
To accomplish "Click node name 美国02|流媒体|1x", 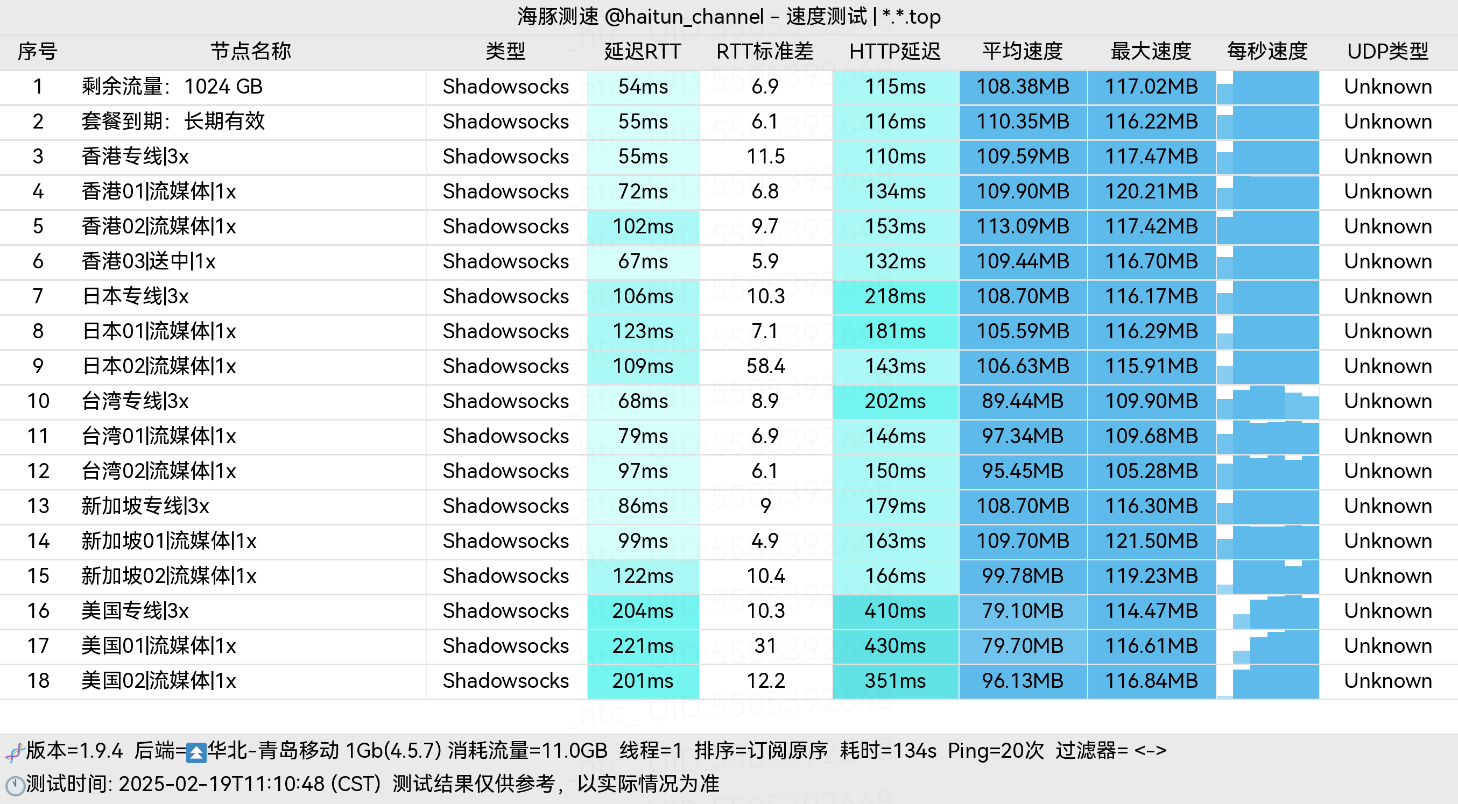I will point(158,681).
